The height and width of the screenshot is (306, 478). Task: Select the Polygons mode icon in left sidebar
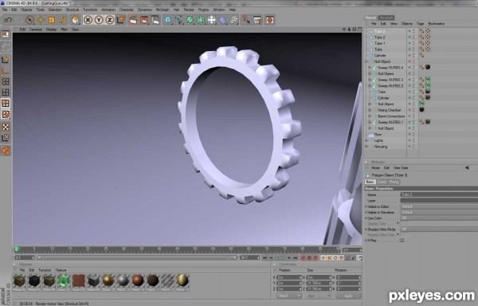tap(6, 103)
